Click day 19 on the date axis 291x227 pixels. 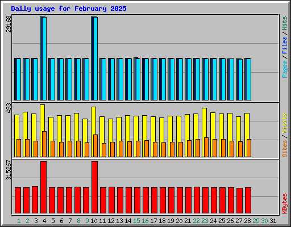tap(171, 221)
